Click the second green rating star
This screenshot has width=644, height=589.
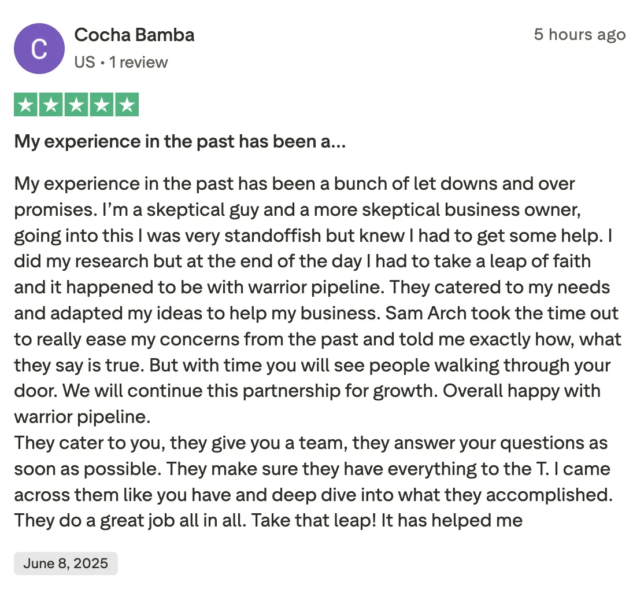pos(51,104)
